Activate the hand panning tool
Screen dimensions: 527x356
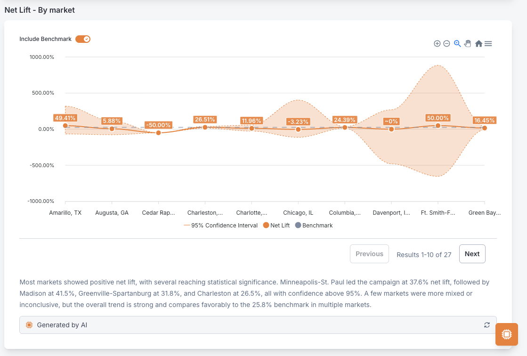(468, 43)
